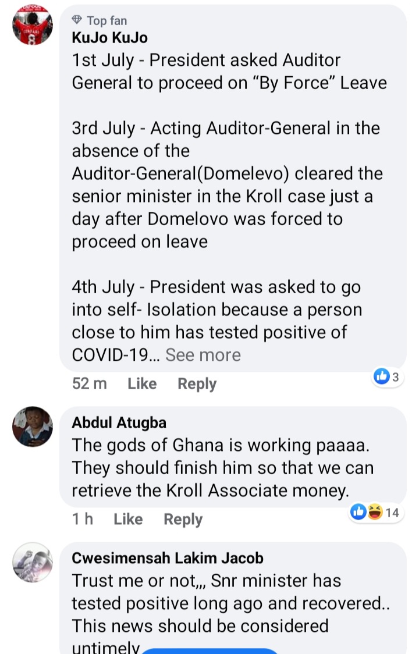This screenshot has width=419, height=654.
Task: Open the KuJo KuJo profile name link
Action: pos(109,38)
